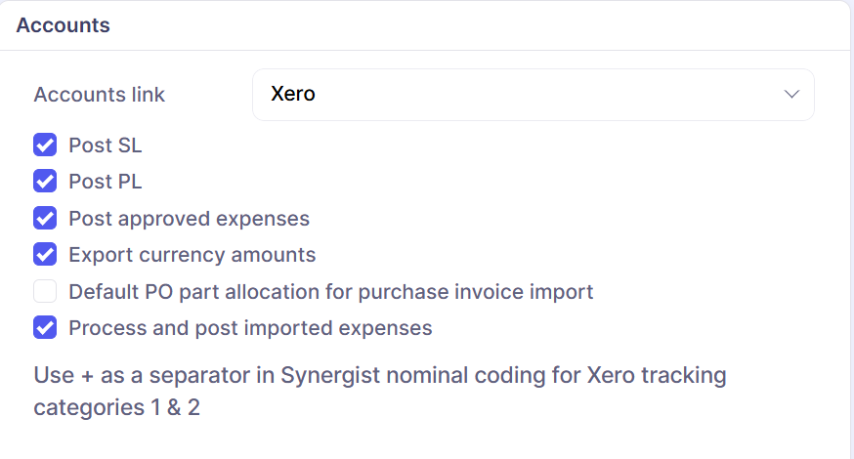Uncheck the Post approved expenses box
Screen dimensions: 854x459
pos(45,218)
